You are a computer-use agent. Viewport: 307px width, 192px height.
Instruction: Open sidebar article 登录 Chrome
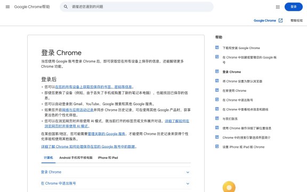232,72
